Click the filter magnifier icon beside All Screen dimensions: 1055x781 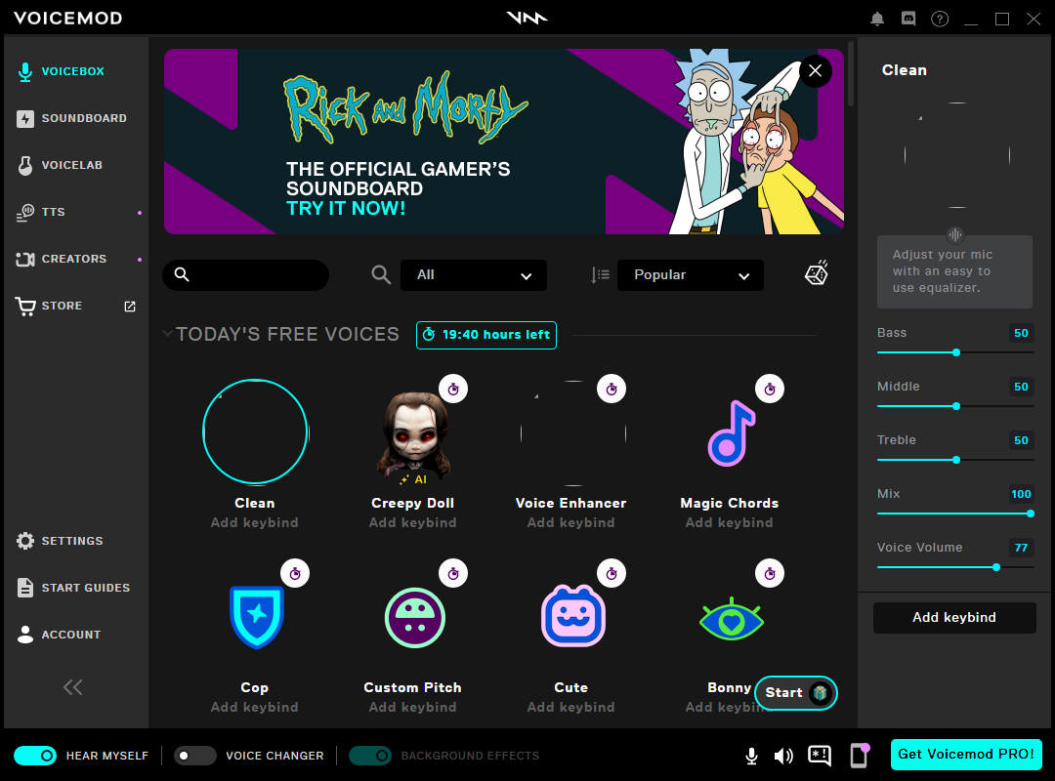[381, 274]
